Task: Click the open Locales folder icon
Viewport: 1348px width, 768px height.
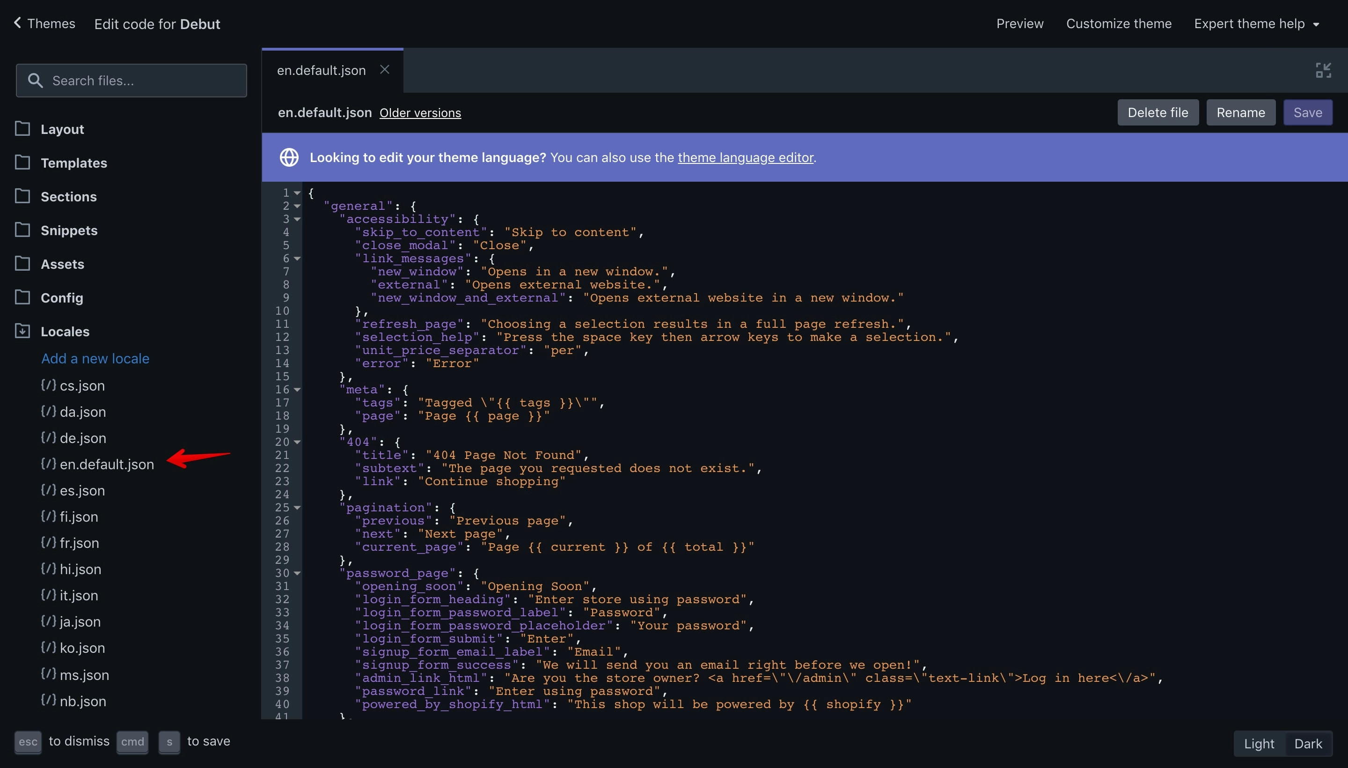Action: [22, 331]
